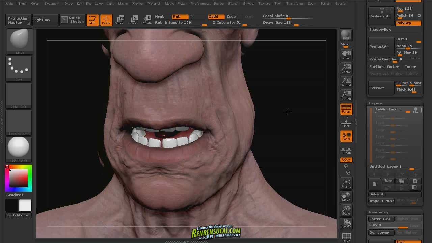Click the Lower Res button
432x243 pixels.
pos(381,219)
